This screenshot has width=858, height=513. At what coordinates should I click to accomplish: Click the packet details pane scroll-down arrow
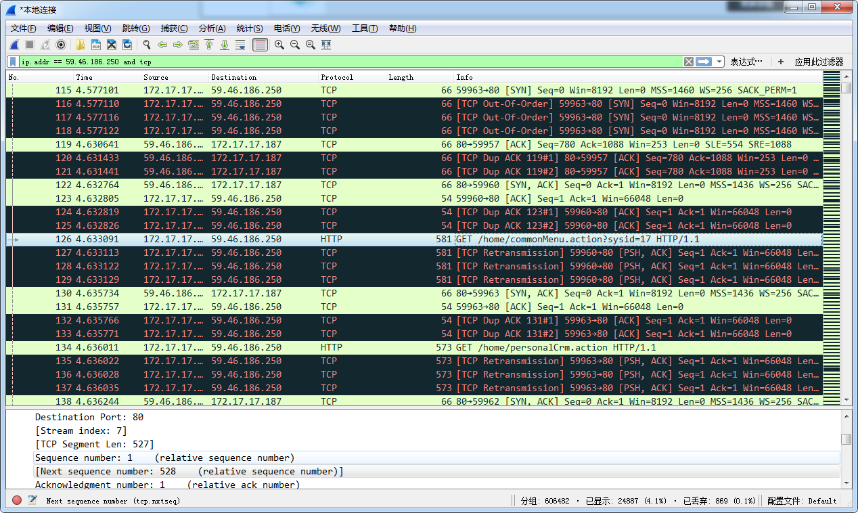click(x=846, y=483)
